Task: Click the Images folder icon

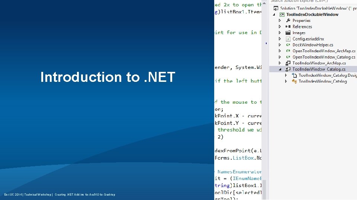Action: pyautogui.click(x=288, y=33)
